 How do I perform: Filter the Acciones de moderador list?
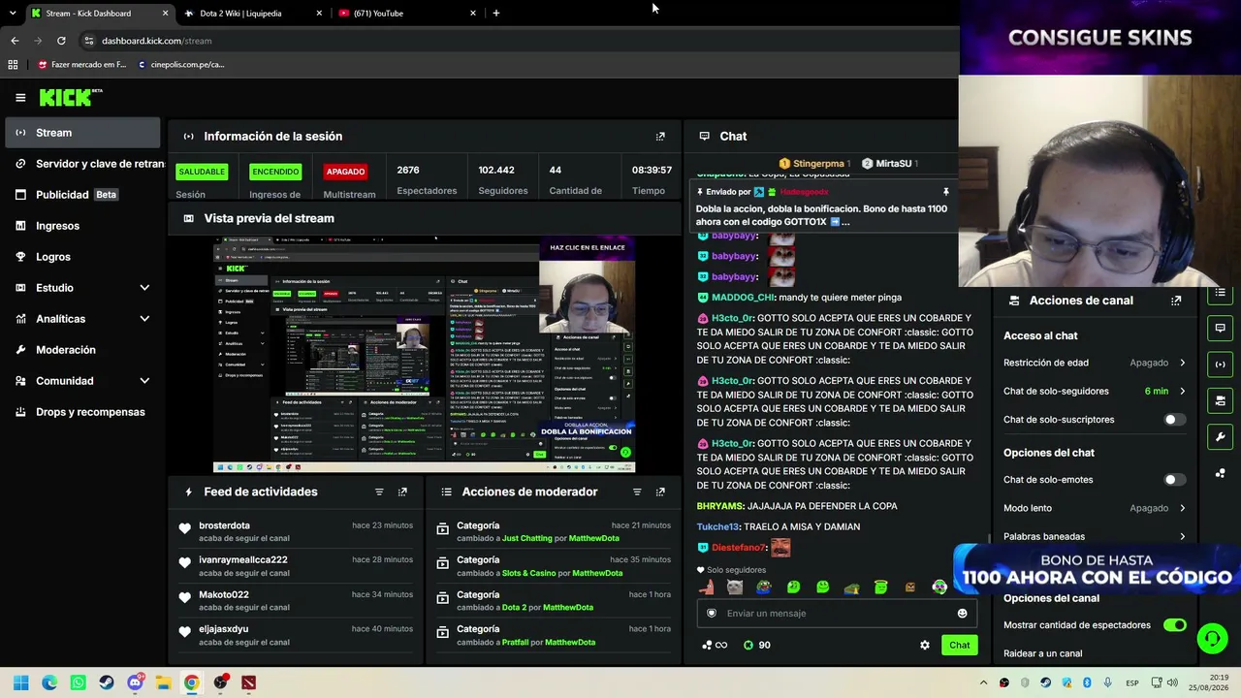click(x=637, y=492)
